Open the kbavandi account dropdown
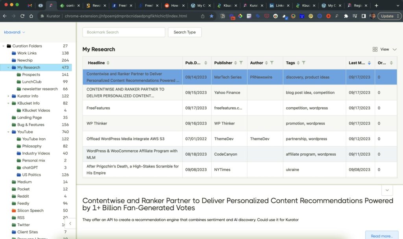The width and height of the screenshot is (403, 239). click(15, 32)
